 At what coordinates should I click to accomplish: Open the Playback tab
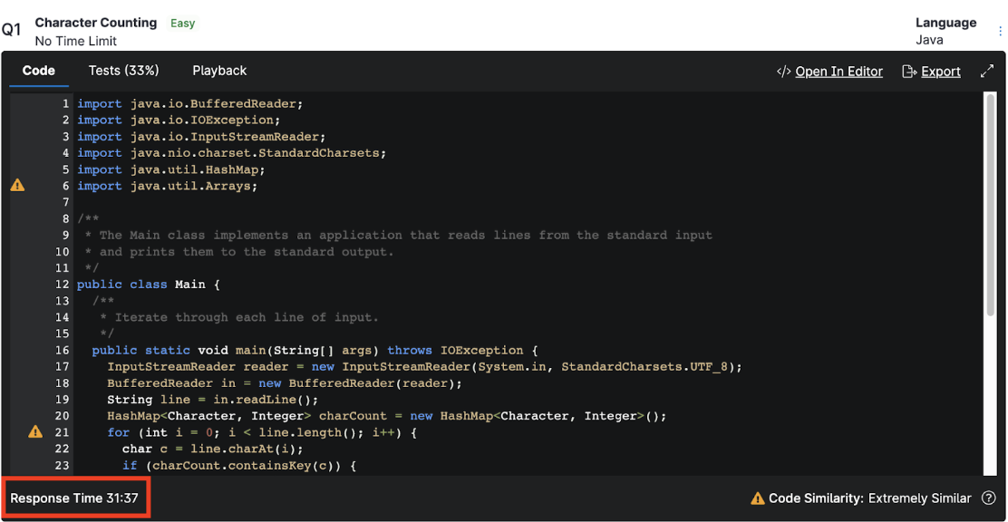coord(219,71)
